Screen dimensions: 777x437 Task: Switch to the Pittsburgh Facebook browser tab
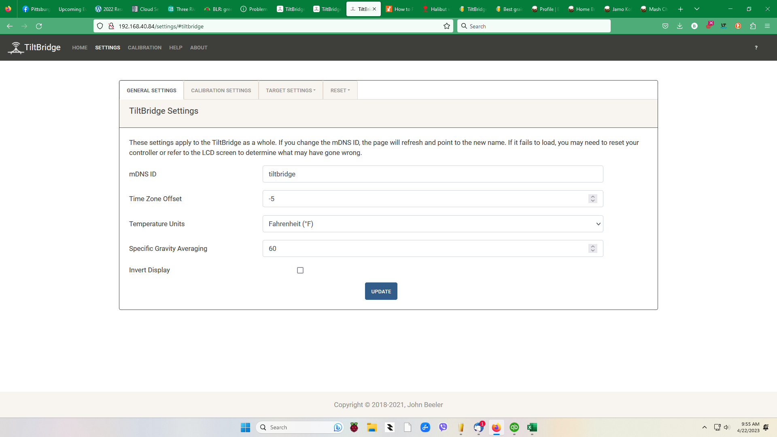click(36, 9)
